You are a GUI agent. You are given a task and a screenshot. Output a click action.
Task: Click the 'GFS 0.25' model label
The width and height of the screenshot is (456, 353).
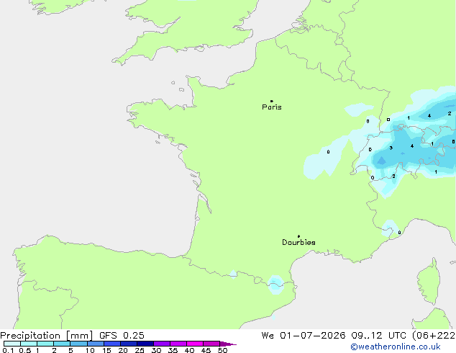pos(122,336)
